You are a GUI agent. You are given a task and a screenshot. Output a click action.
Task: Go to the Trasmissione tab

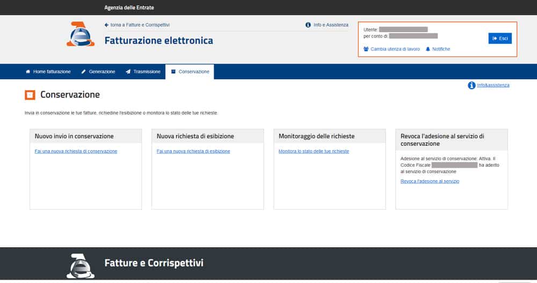[x=143, y=72]
